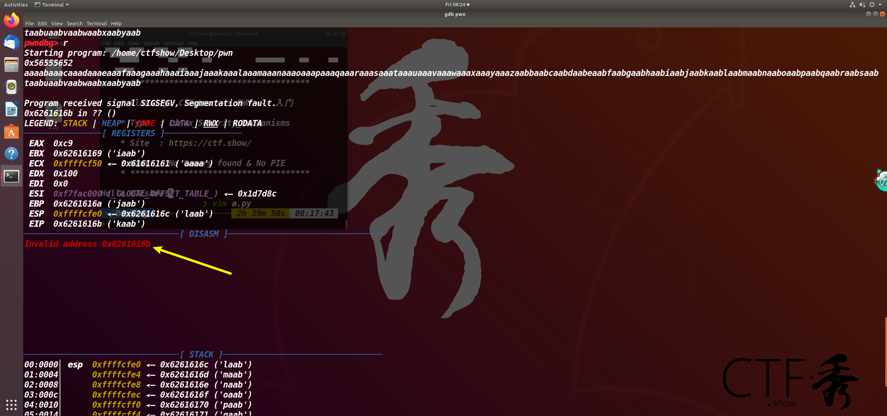
Task: Click the Fri 08:24 clock
Action: click(x=455, y=5)
